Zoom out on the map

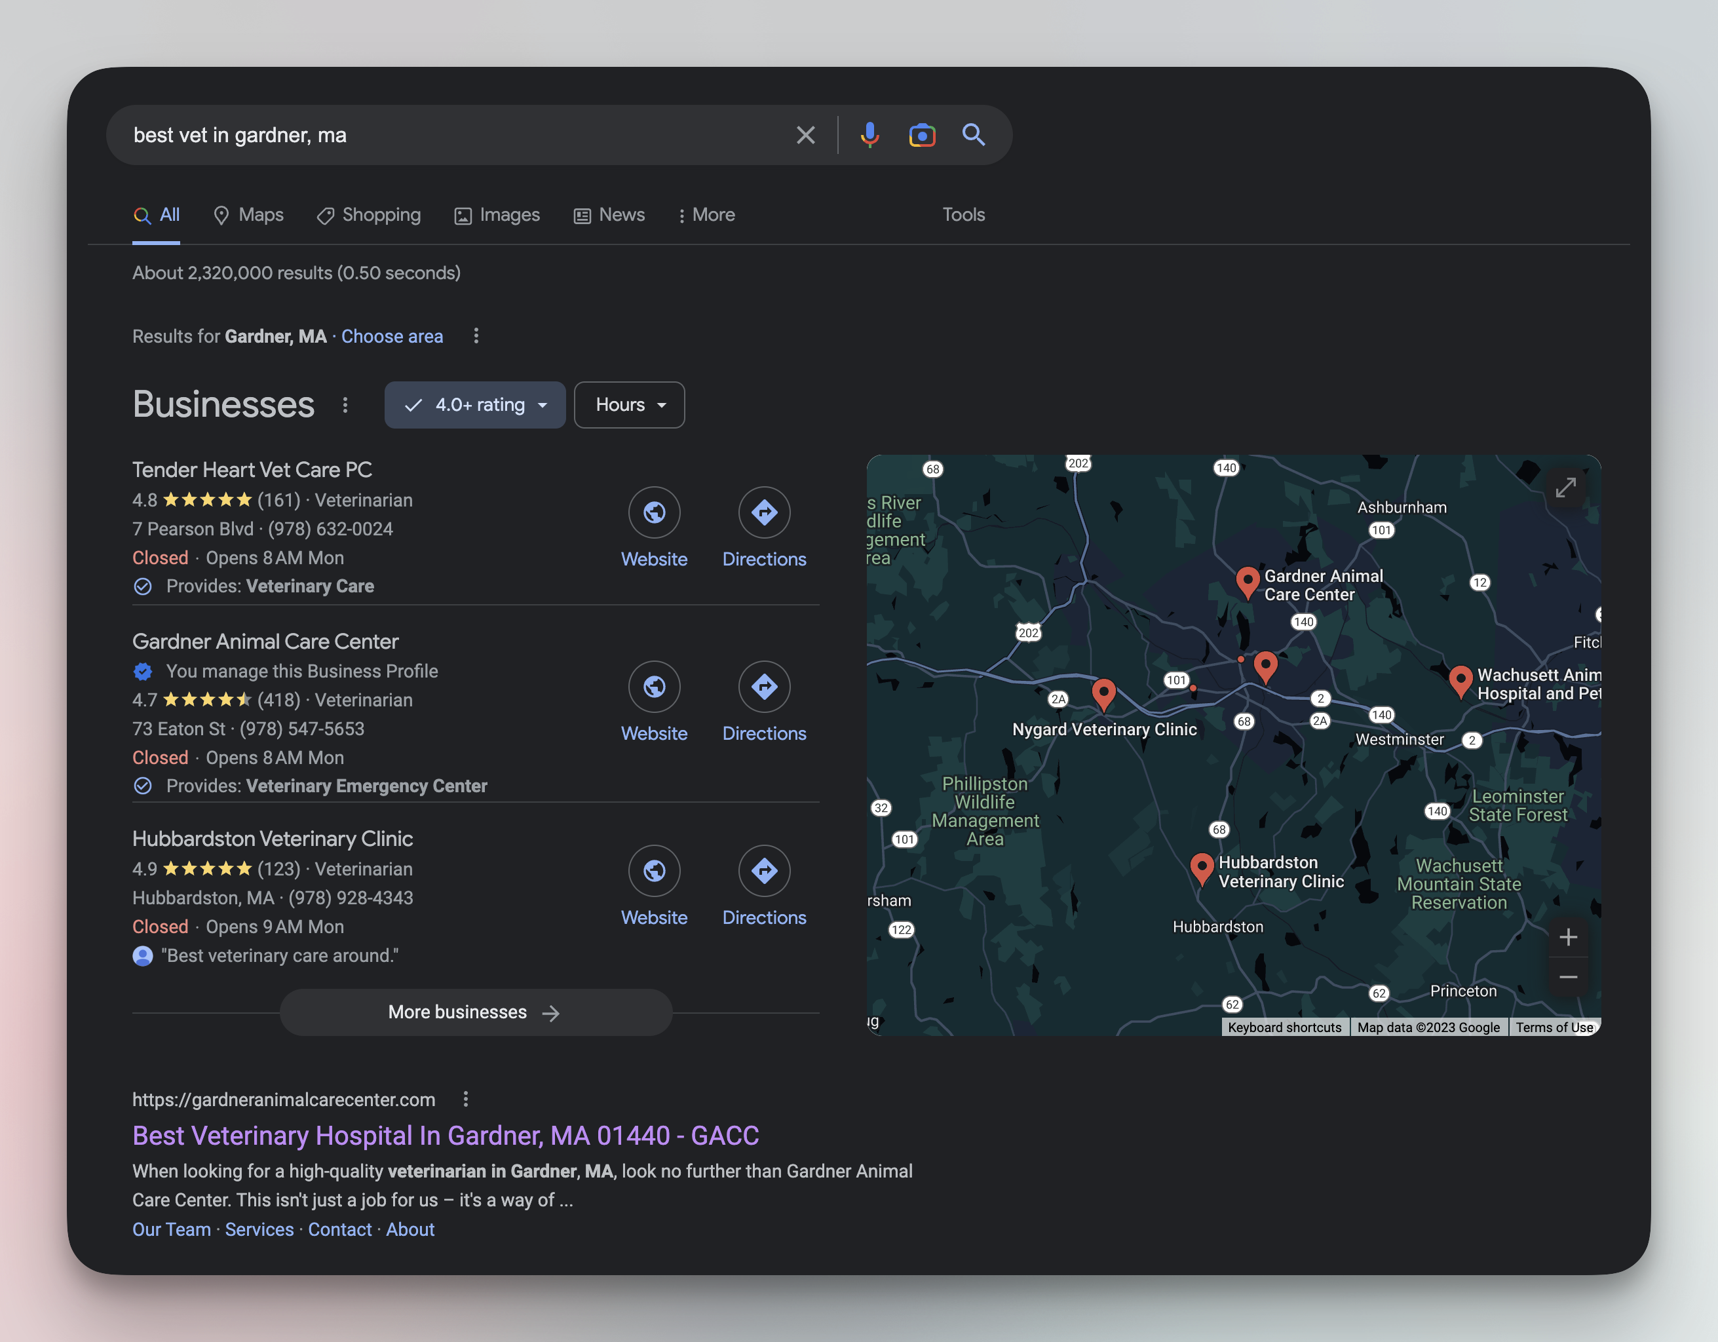(1568, 977)
